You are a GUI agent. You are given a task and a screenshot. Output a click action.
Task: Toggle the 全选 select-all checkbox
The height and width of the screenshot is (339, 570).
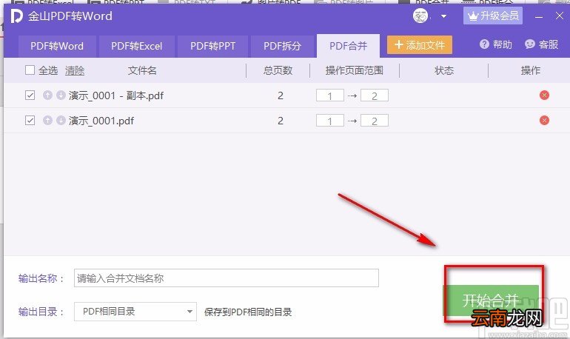coord(30,70)
